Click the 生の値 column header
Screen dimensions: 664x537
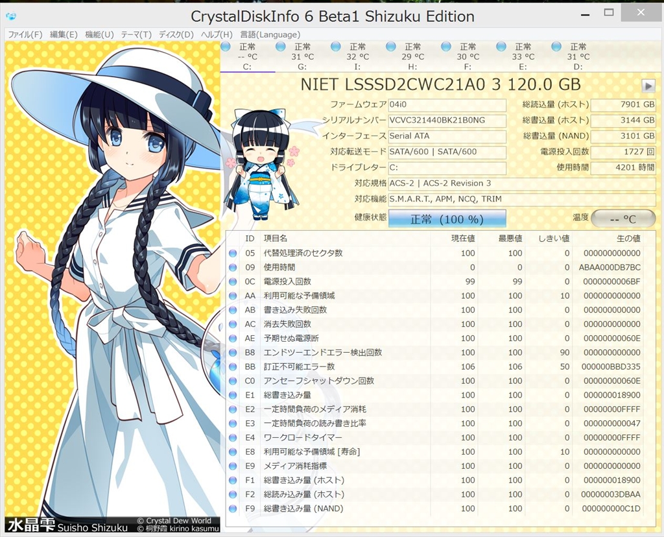point(608,239)
